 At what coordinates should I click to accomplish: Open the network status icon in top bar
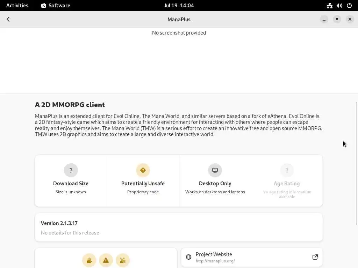coord(329,6)
